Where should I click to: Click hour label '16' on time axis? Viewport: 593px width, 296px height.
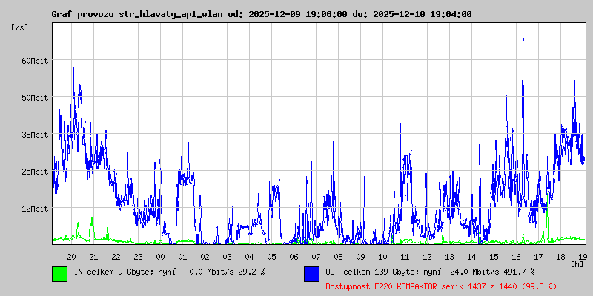point(516,257)
